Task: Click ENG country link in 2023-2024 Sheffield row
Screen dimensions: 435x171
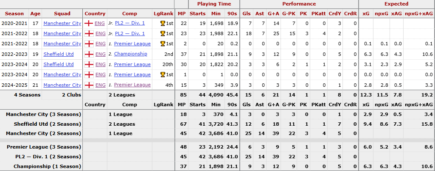Action: click(100, 64)
